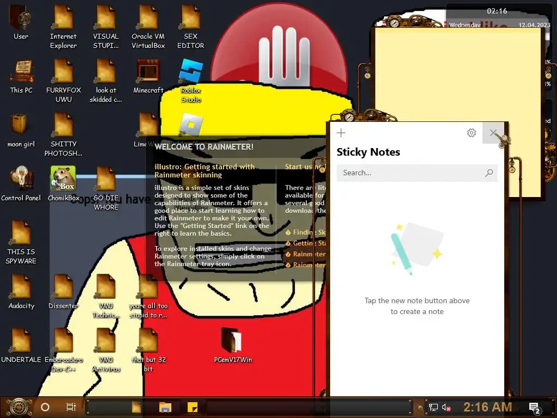Click the folder-document taskbar icon
This screenshot has height=418, width=557.
coord(137,407)
